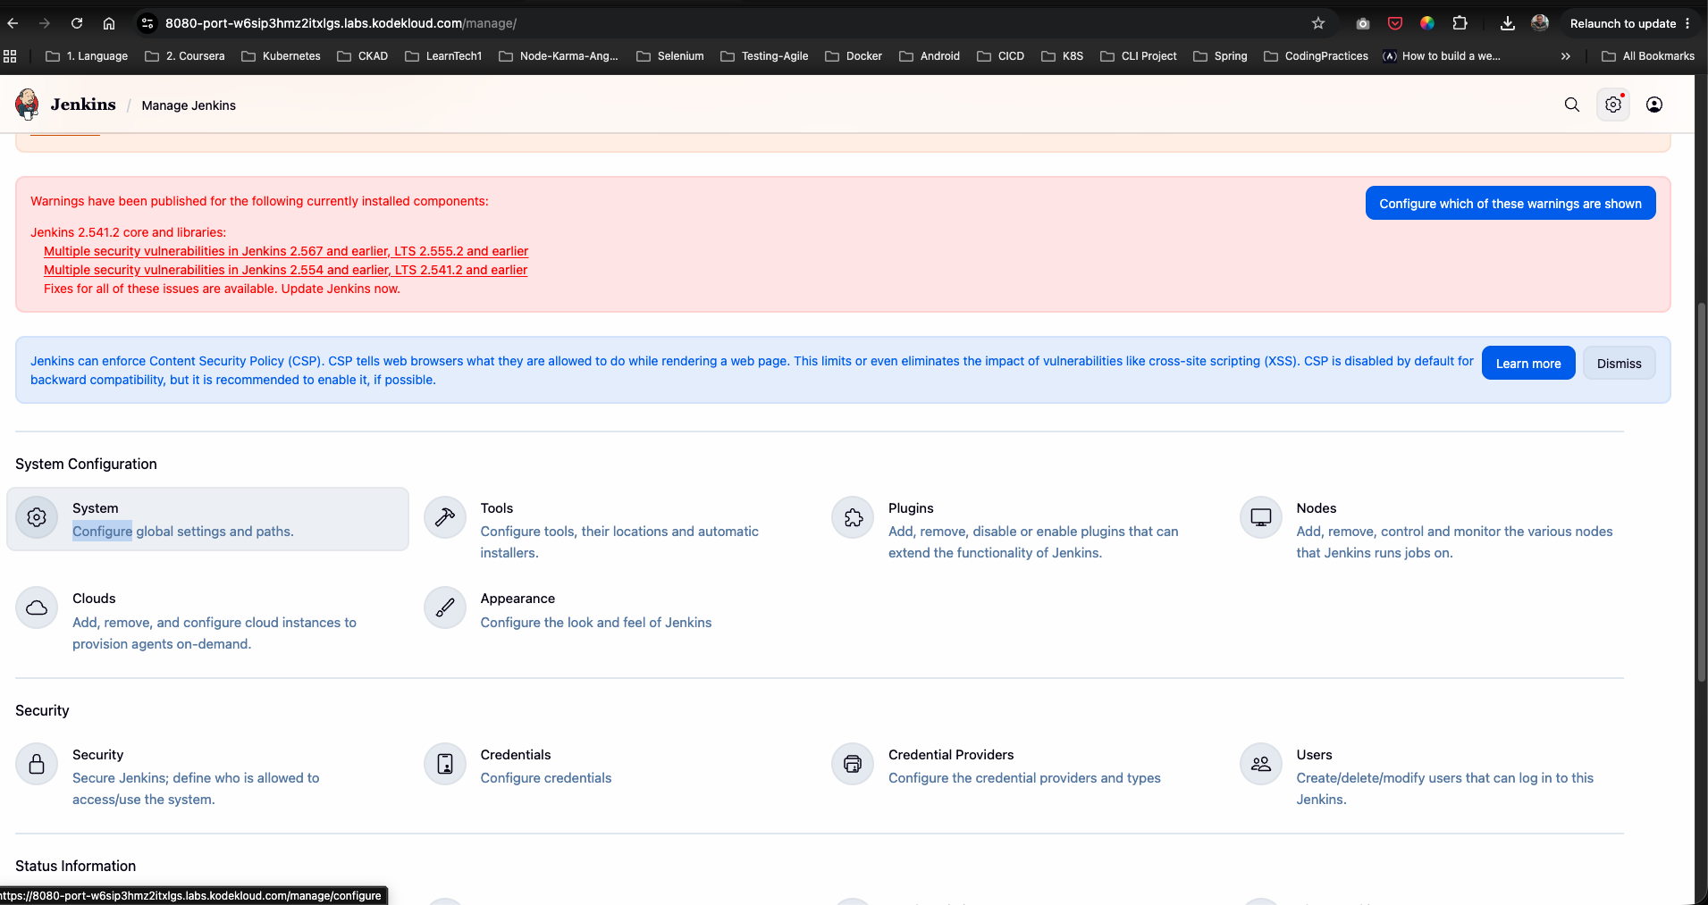Viewport: 1708px width, 905px height.
Task: Click the Credentials badge icon
Action: 445,764
